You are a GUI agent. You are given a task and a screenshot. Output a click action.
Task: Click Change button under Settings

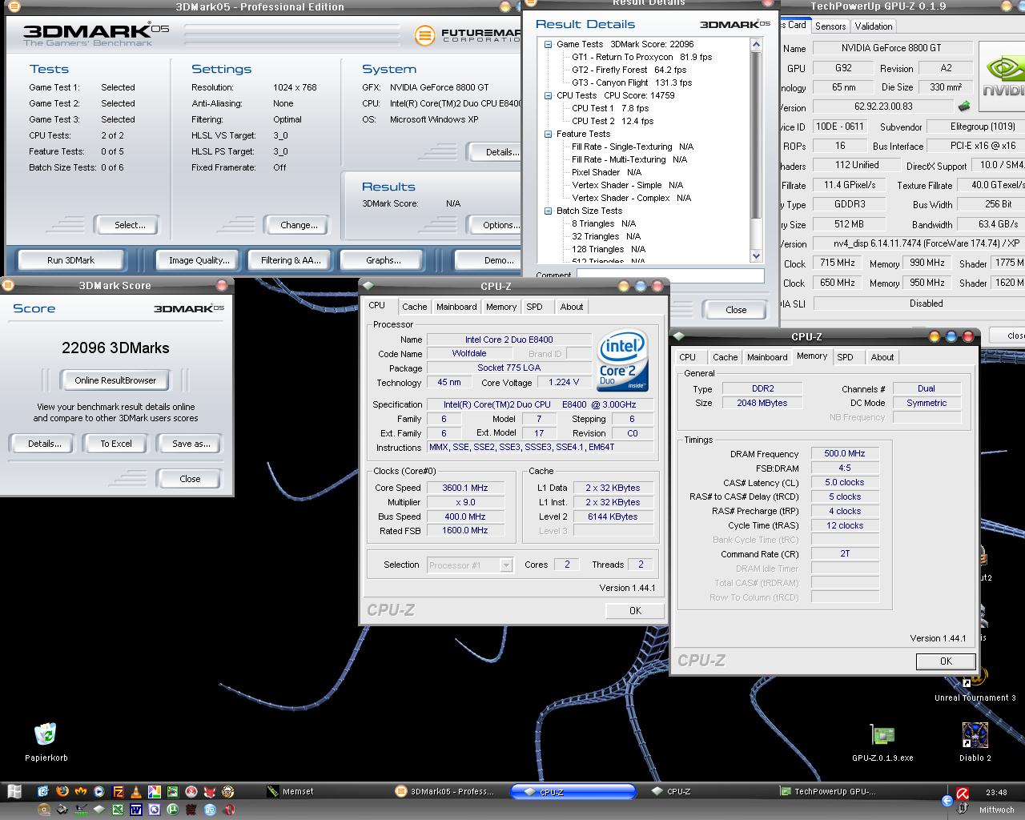tap(299, 225)
